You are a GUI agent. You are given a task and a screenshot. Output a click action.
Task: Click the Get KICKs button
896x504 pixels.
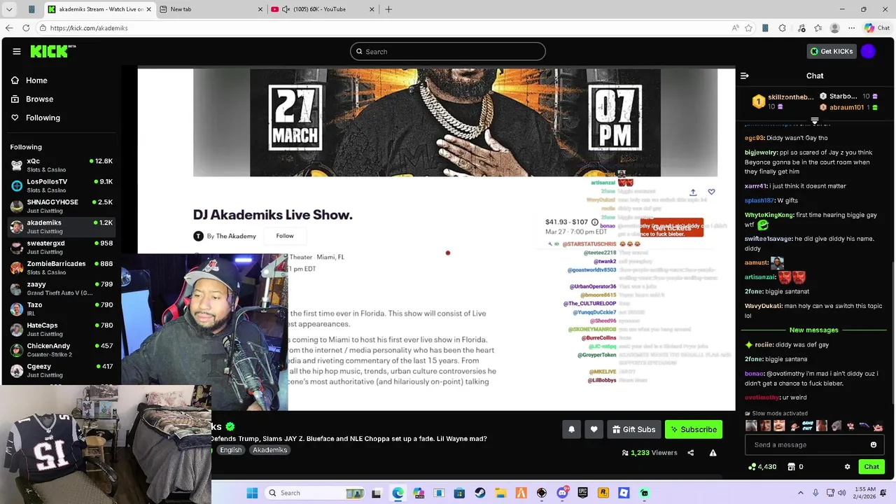coord(832,51)
